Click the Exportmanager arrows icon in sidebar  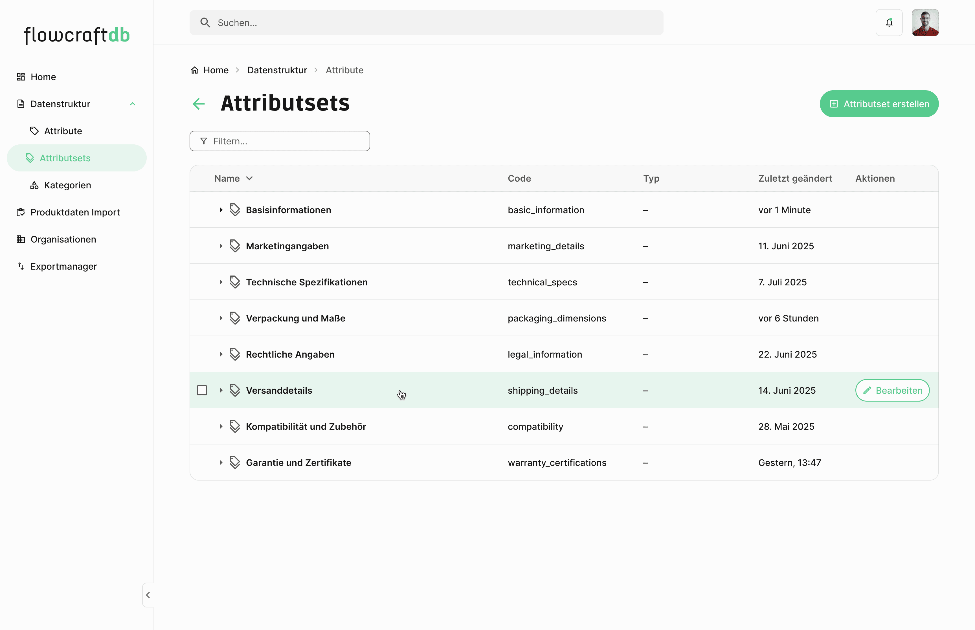click(x=21, y=266)
